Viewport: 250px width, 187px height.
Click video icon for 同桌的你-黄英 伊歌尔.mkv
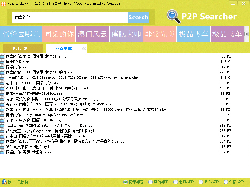(x=3, y=152)
